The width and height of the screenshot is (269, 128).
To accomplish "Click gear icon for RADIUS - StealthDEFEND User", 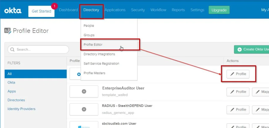I will click(84, 109).
